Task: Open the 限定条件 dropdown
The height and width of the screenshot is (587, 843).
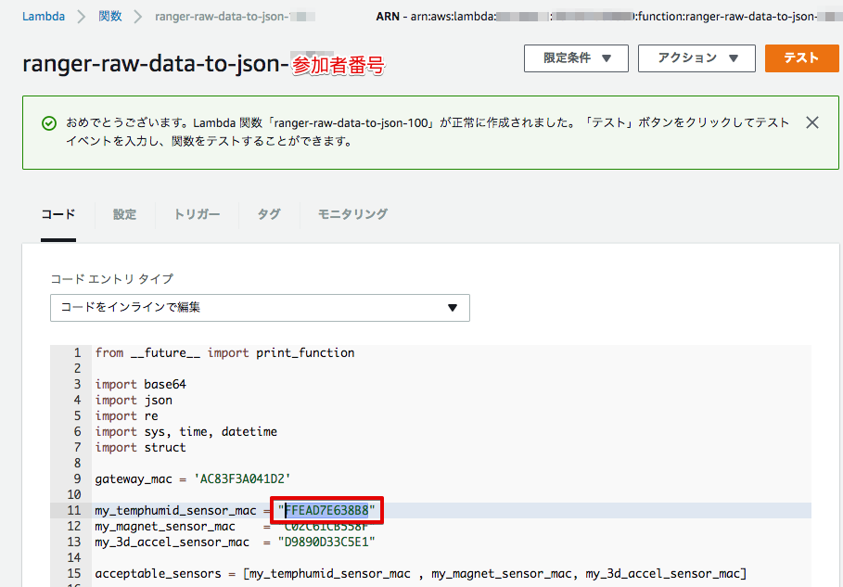Action: pos(576,58)
